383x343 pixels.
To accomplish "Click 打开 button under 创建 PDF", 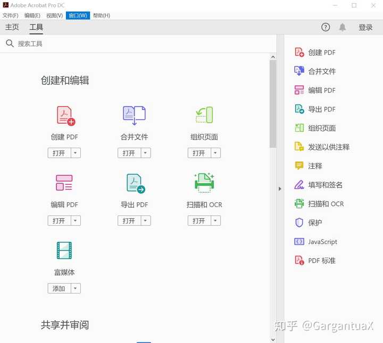I will coord(60,153).
